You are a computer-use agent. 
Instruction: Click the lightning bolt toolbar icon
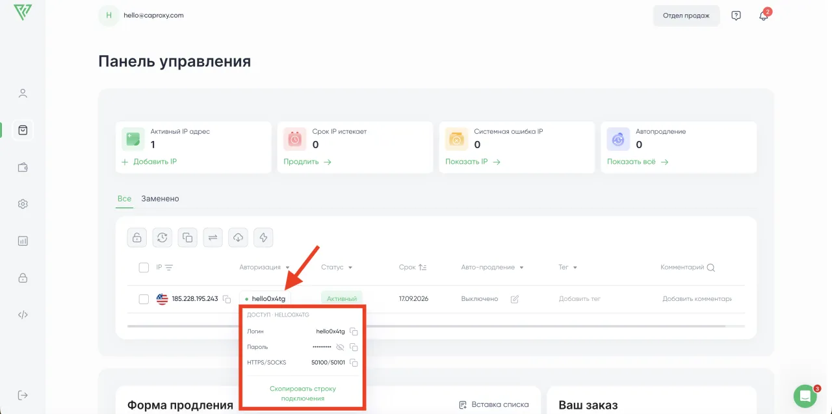click(x=263, y=238)
